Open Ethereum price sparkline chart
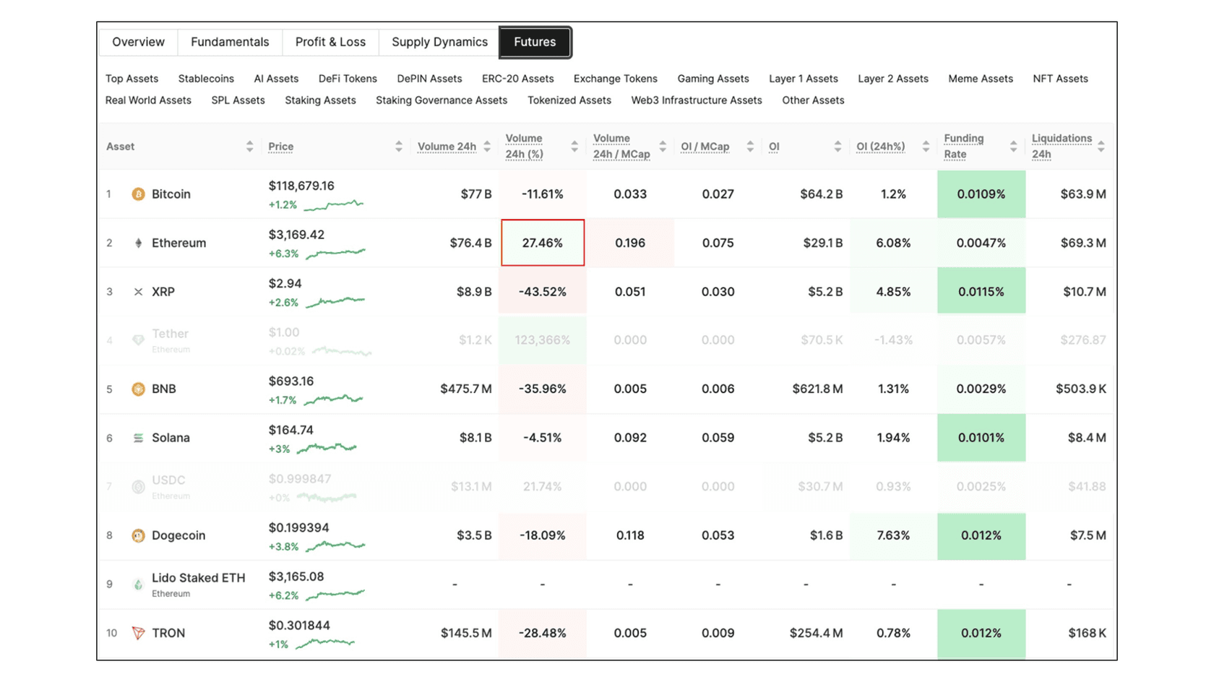 [335, 254]
